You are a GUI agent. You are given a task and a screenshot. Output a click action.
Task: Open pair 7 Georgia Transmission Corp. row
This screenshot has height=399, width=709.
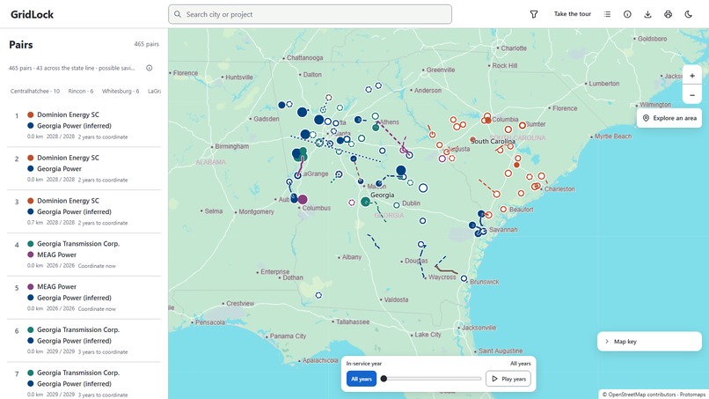84,382
